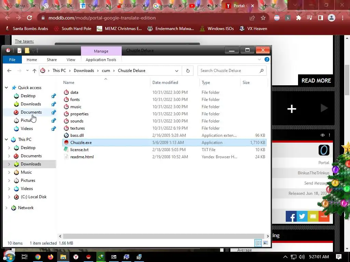Select the readme.html file icon

tap(66, 157)
